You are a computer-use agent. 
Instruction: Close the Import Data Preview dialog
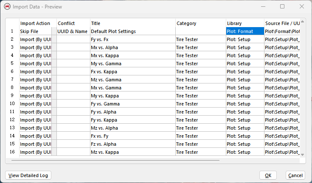(301, 7)
